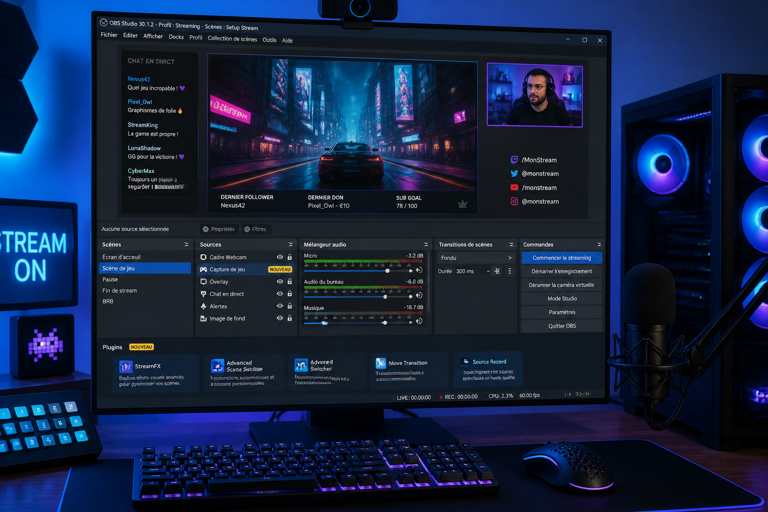Enable Mode Studio

coord(562,298)
